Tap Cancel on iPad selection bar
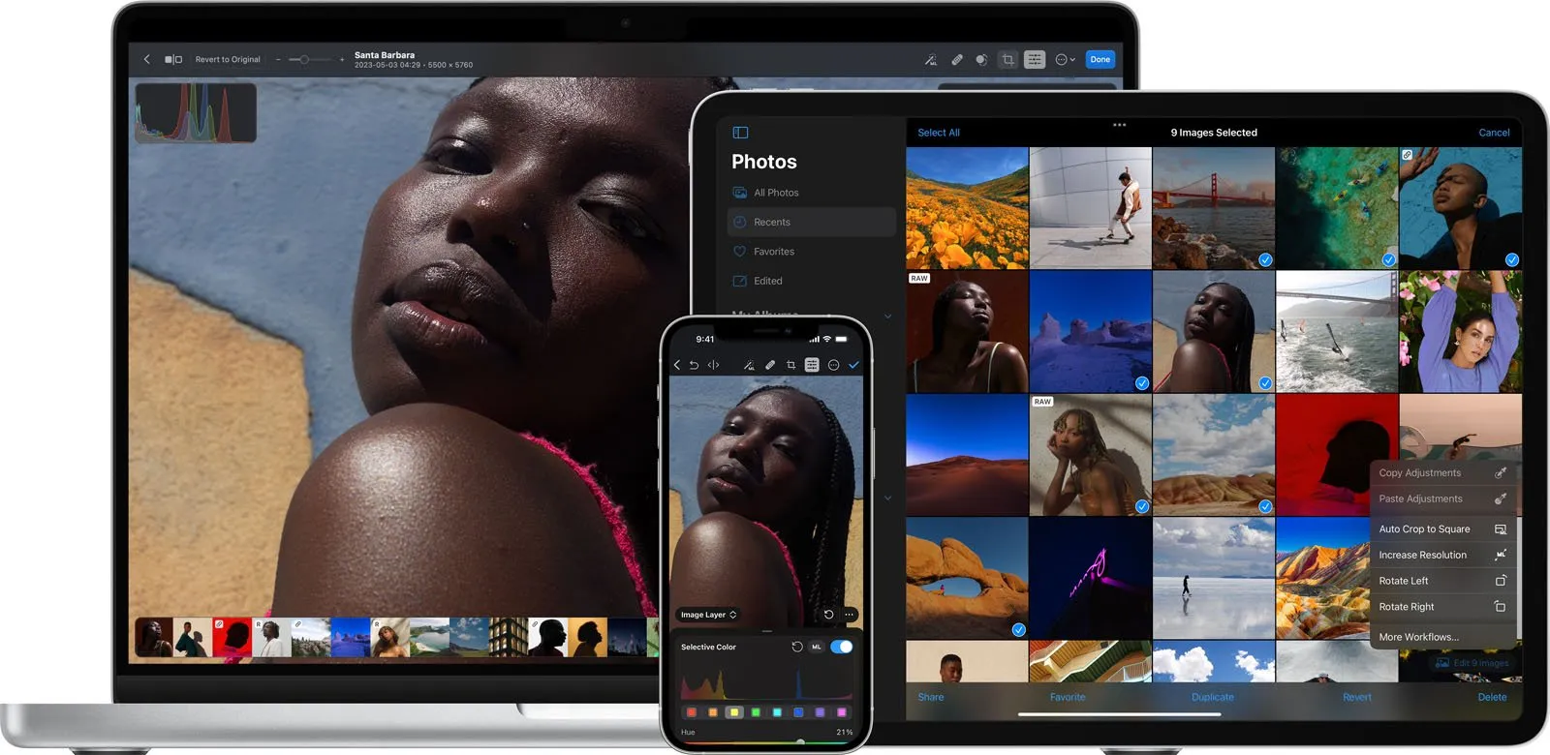 pyautogui.click(x=1494, y=133)
